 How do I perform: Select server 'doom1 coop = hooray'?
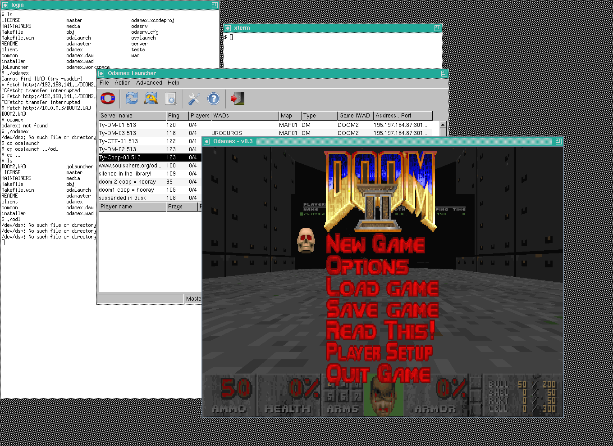pos(150,190)
